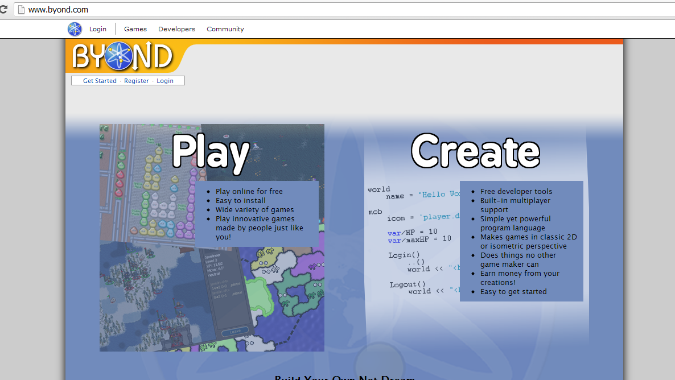This screenshot has width=675, height=380.
Task: Click the "mob" code keyword
Action: click(376, 212)
